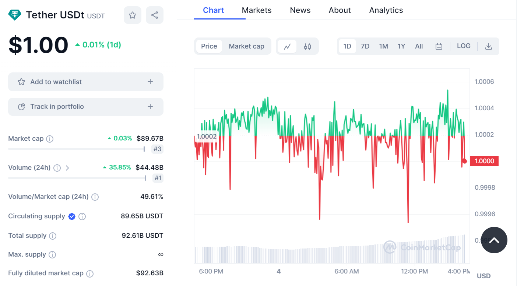The image size is (517, 286).
Task: Click the USD currency label under chart
Action: click(484, 276)
